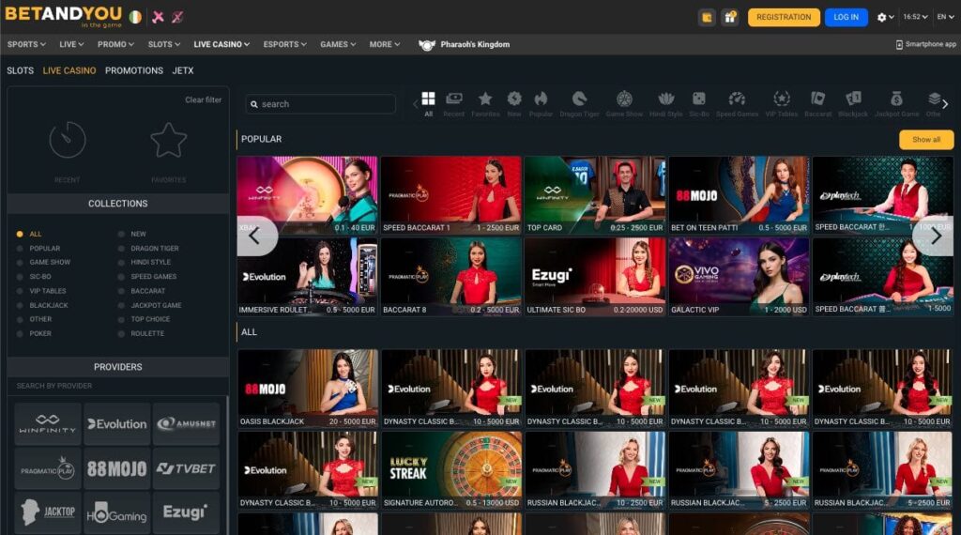Open Pharaoh's Kingdom link in navigation

(x=464, y=44)
